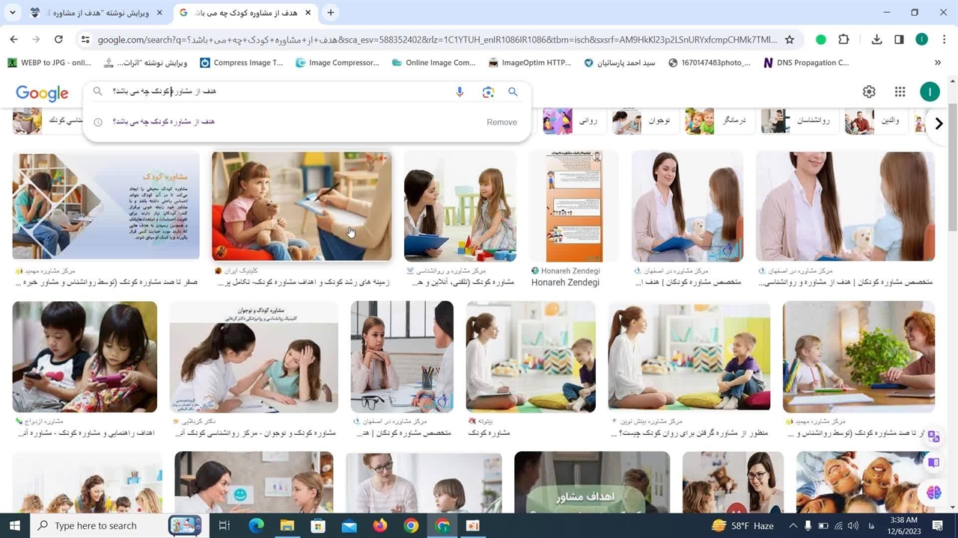This screenshot has height=538, width=958.
Task: Open Google Lens image search
Action: point(488,91)
